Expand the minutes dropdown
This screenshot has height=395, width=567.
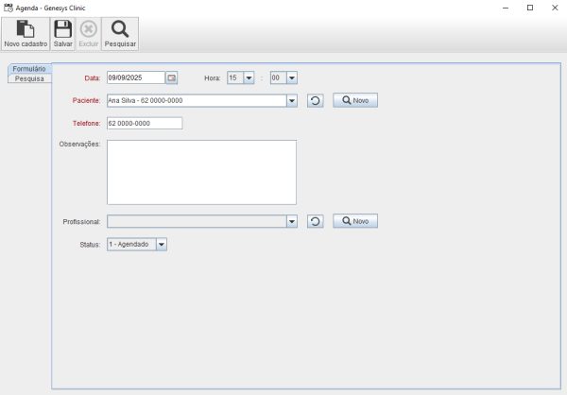pos(291,77)
